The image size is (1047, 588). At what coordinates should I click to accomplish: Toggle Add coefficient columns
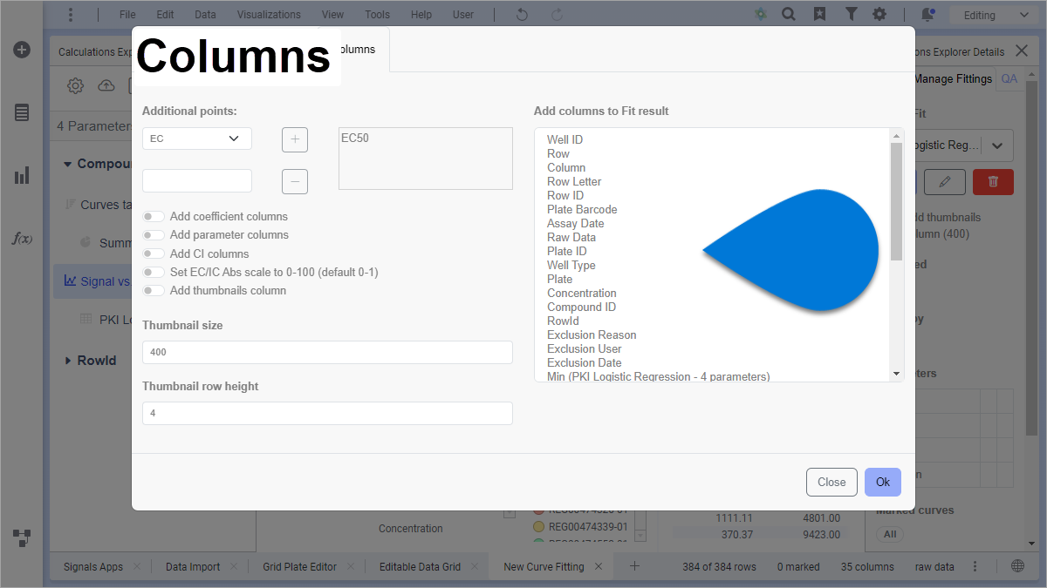point(154,216)
